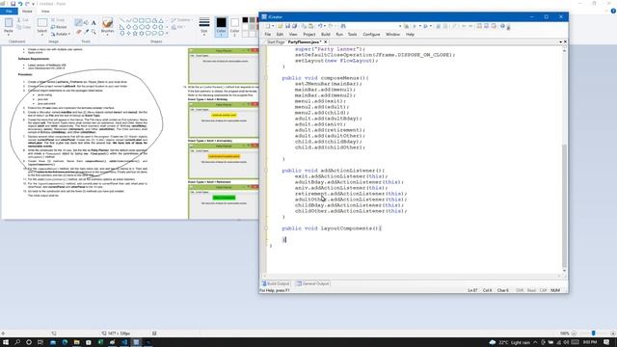Click the Copy icon in Paint
Viewport: 617px width, 347px height.
coord(23,27)
